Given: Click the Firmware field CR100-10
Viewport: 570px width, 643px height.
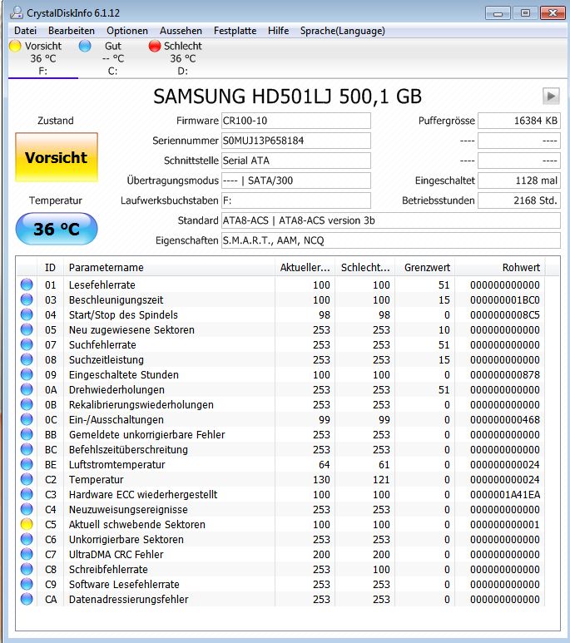Looking at the screenshot, I should coord(296,121).
